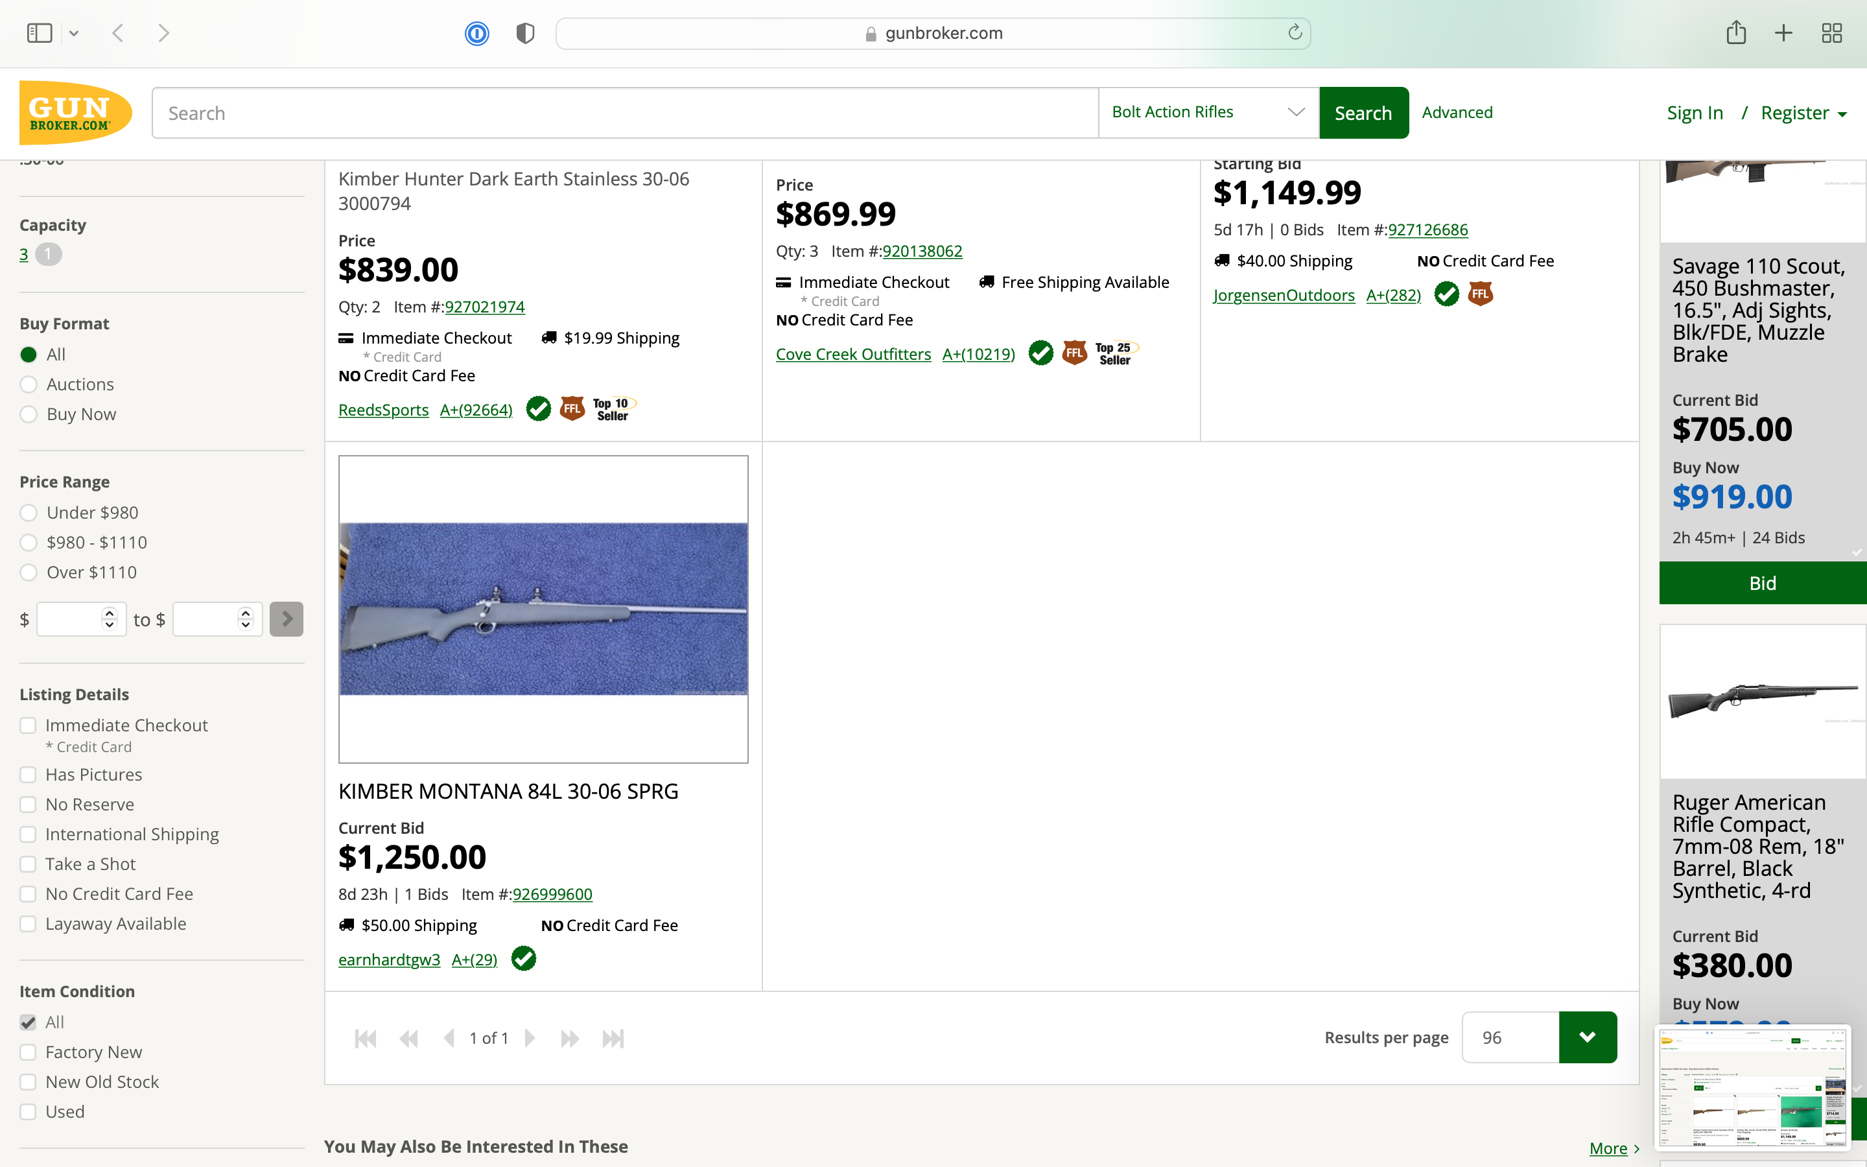Expand Safari sidebar options chevron

click(x=74, y=33)
